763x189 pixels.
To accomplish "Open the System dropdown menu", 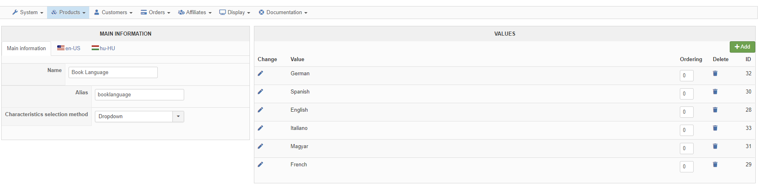I will coord(28,13).
